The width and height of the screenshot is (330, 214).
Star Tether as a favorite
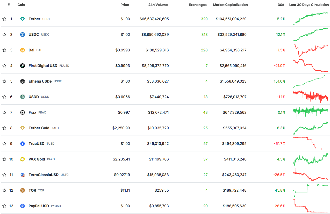[x=4, y=19]
